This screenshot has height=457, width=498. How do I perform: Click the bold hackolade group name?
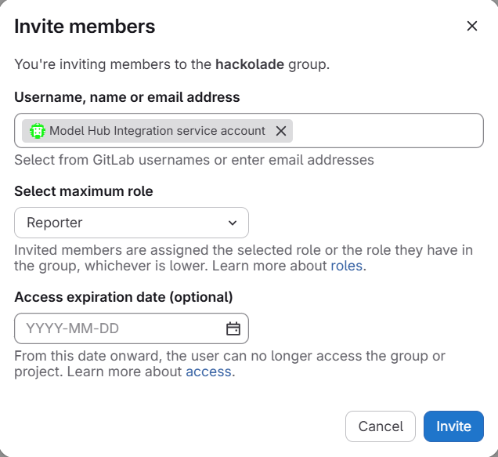pyautogui.click(x=250, y=64)
